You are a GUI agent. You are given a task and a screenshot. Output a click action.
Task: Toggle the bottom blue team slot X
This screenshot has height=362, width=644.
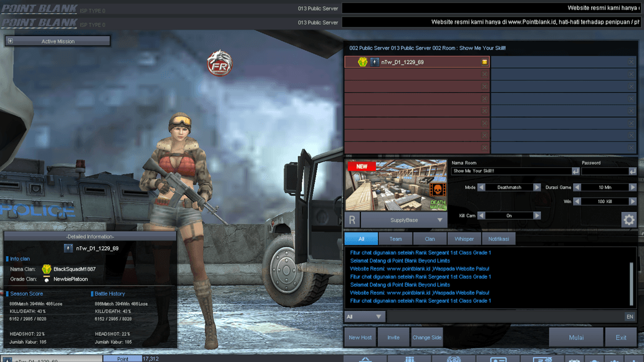[631, 147]
